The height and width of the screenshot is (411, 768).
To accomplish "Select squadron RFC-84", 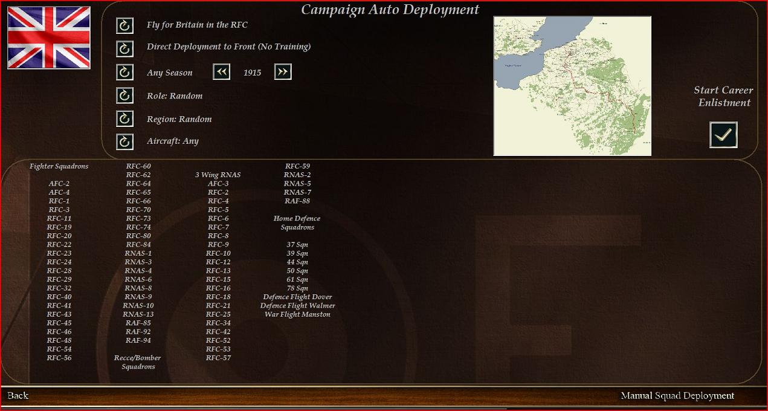I will (x=138, y=245).
